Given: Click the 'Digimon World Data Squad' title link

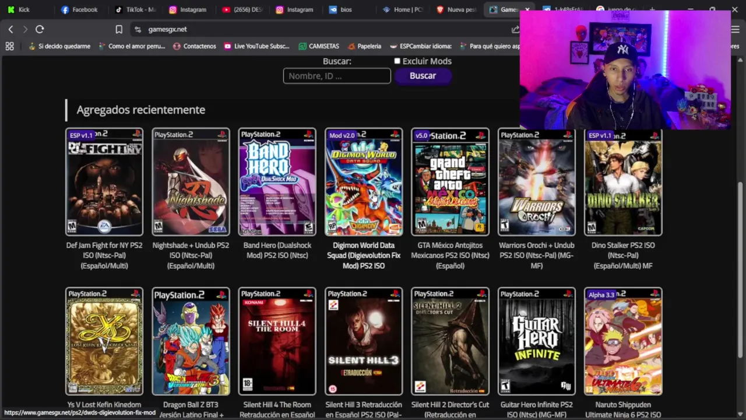Looking at the screenshot, I should (x=364, y=256).
